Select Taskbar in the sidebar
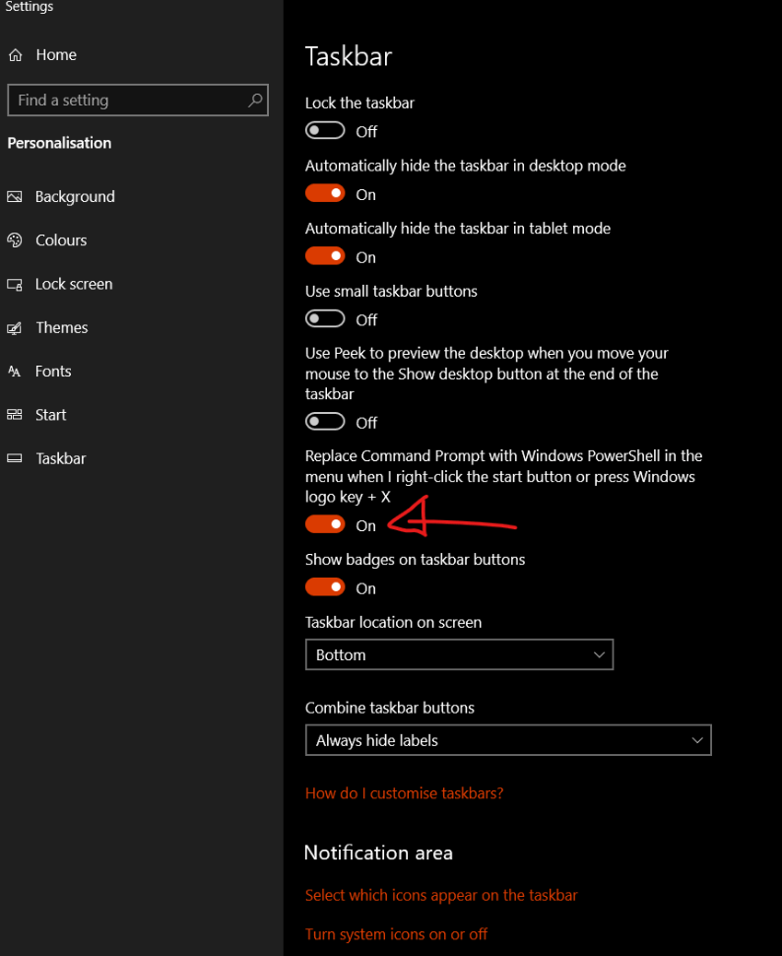782x956 pixels. pos(60,458)
